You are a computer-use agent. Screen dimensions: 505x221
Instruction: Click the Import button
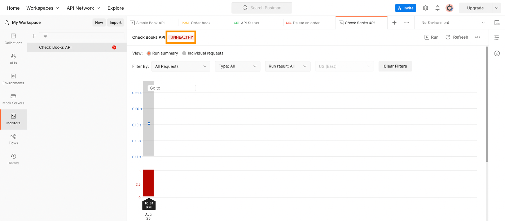point(115,22)
